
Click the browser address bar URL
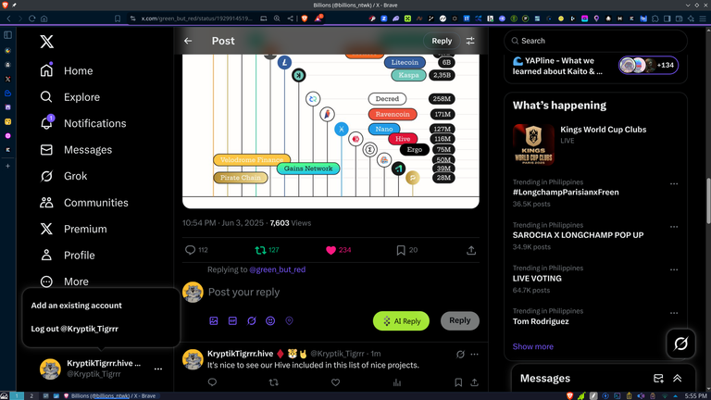coord(196,19)
